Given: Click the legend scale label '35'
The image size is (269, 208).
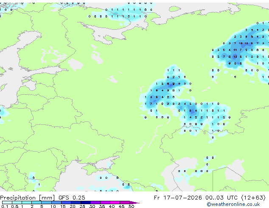Looking at the screenshot, I should [x=102, y=206].
